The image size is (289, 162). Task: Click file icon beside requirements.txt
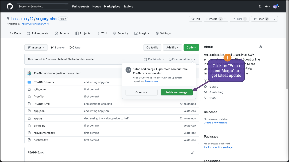point(29,133)
